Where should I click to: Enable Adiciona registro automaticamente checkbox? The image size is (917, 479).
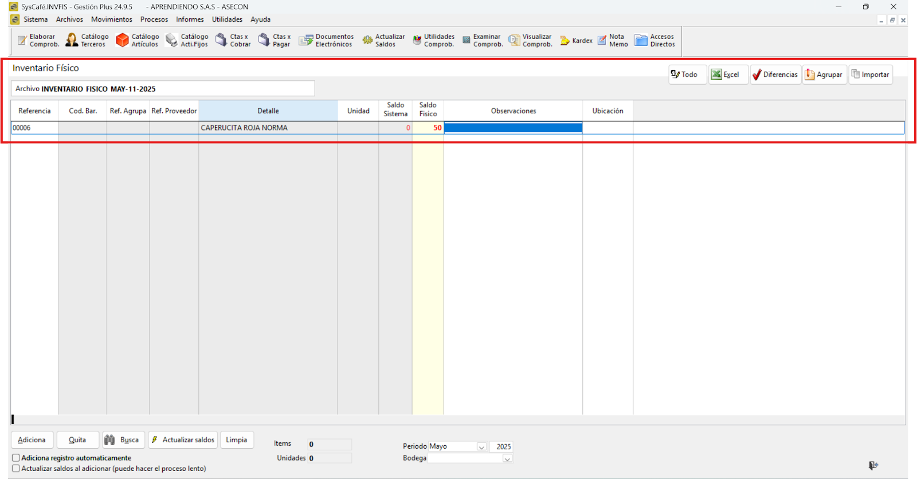(x=16, y=458)
